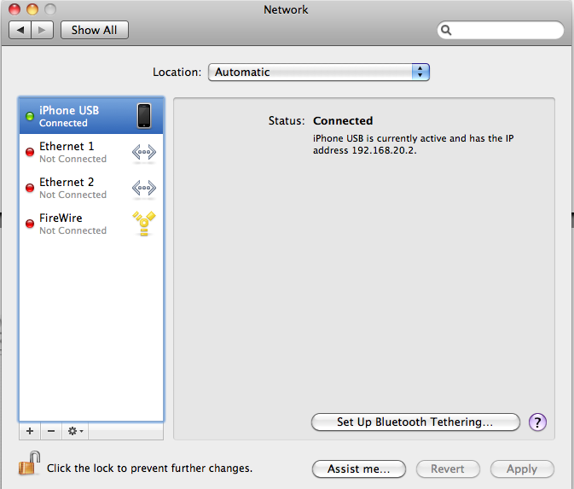Close the Network window with the red button
This screenshot has height=489, width=574.
(x=14, y=9)
